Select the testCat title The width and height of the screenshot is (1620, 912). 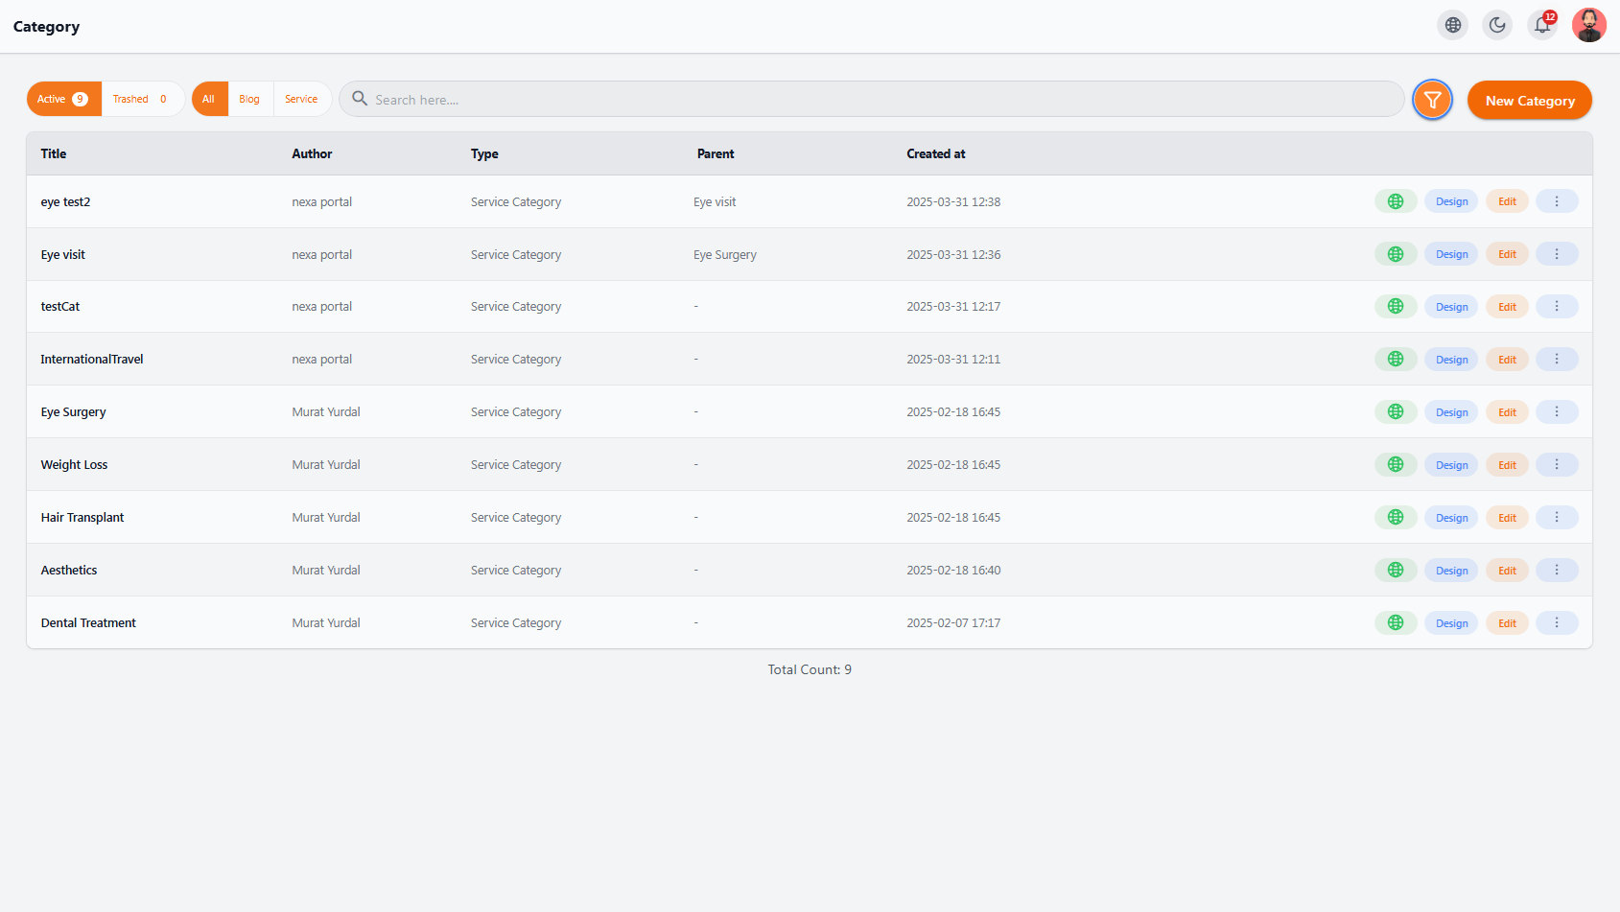click(x=60, y=306)
